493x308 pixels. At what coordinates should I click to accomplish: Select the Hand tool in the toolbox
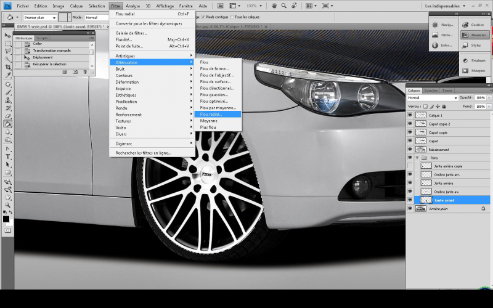pos(8,198)
